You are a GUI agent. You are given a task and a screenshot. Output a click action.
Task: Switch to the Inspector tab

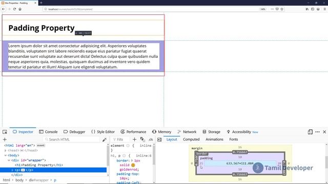tap(23, 132)
